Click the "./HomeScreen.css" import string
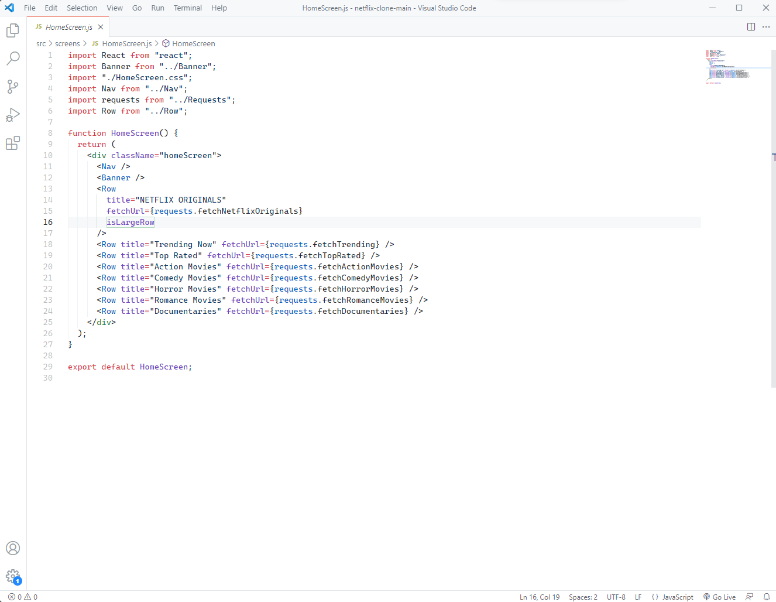Viewport: 776px width, 602px height. pos(145,77)
